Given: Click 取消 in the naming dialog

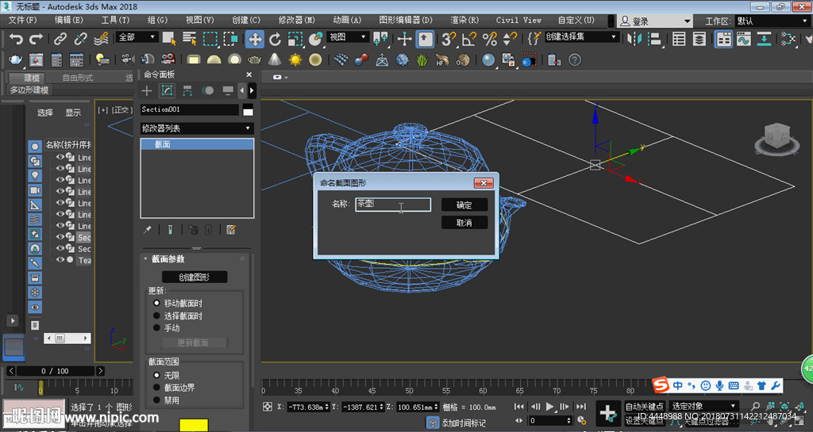Looking at the screenshot, I should coord(464,223).
